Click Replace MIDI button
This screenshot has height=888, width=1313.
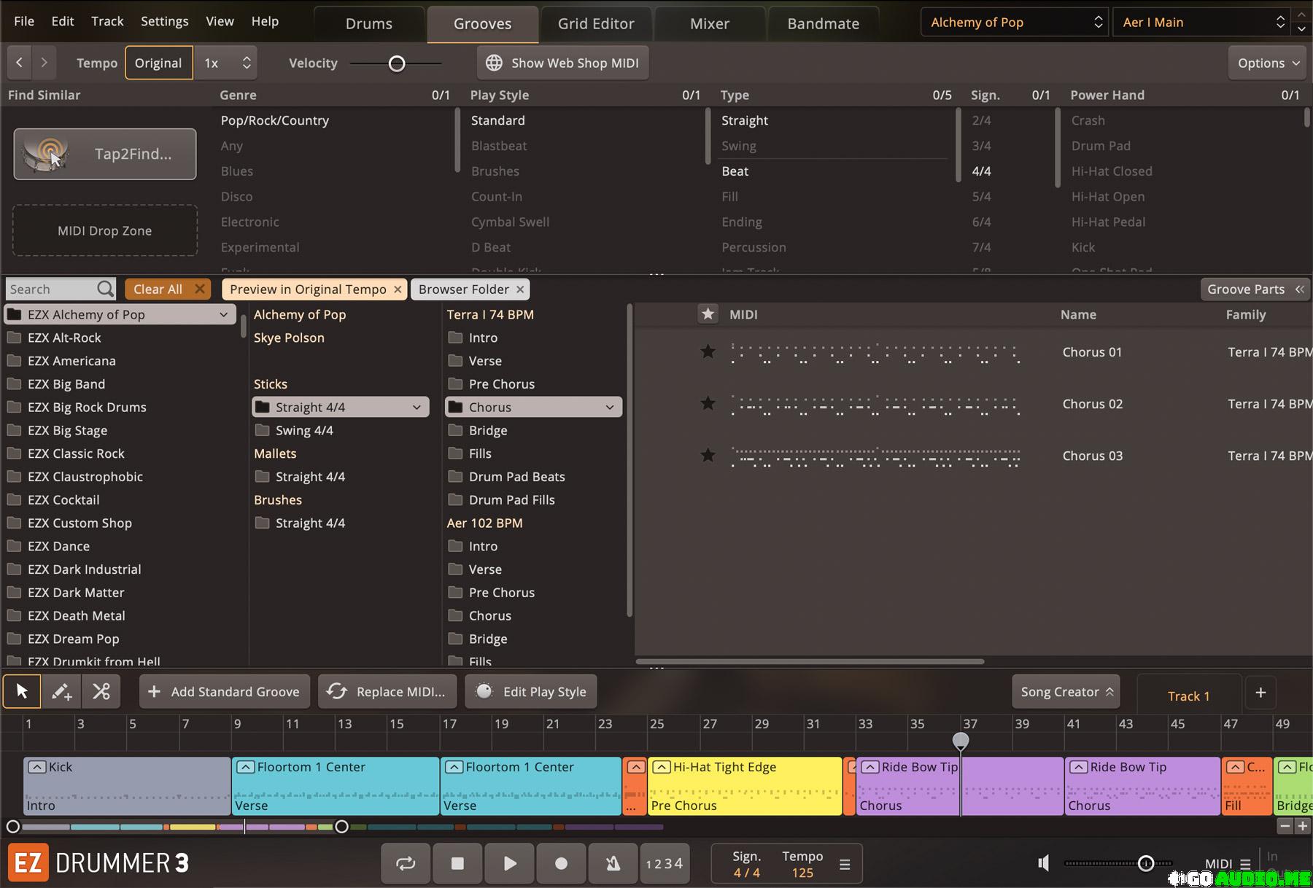click(387, 691)
